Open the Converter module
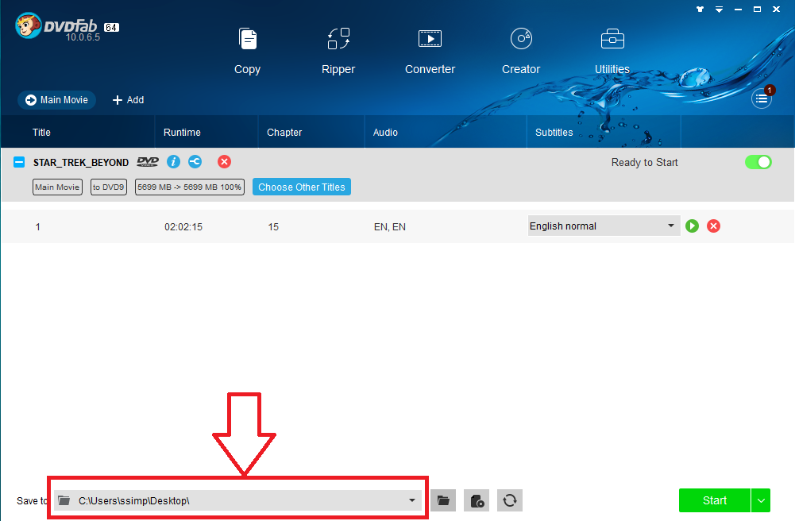This screenshot has height=521, width=795. (430, 52)
